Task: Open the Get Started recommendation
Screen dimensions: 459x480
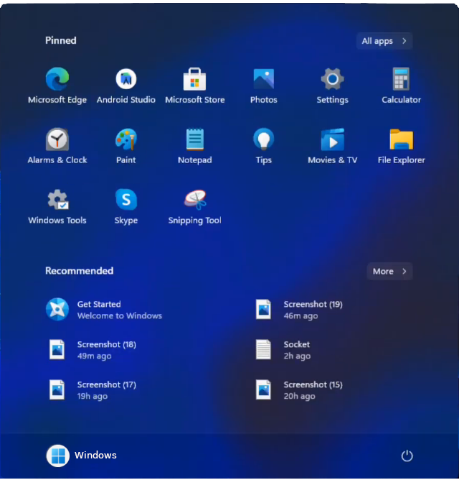Action: [x=104, y=310]
